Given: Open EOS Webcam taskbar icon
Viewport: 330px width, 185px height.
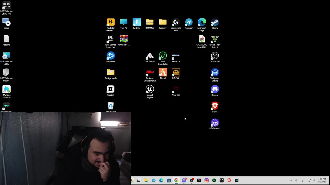Looking at the screenshot, I should coord(222,180).
